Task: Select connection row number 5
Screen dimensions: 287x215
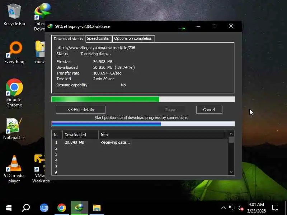Action: click(x=140, y=167)
